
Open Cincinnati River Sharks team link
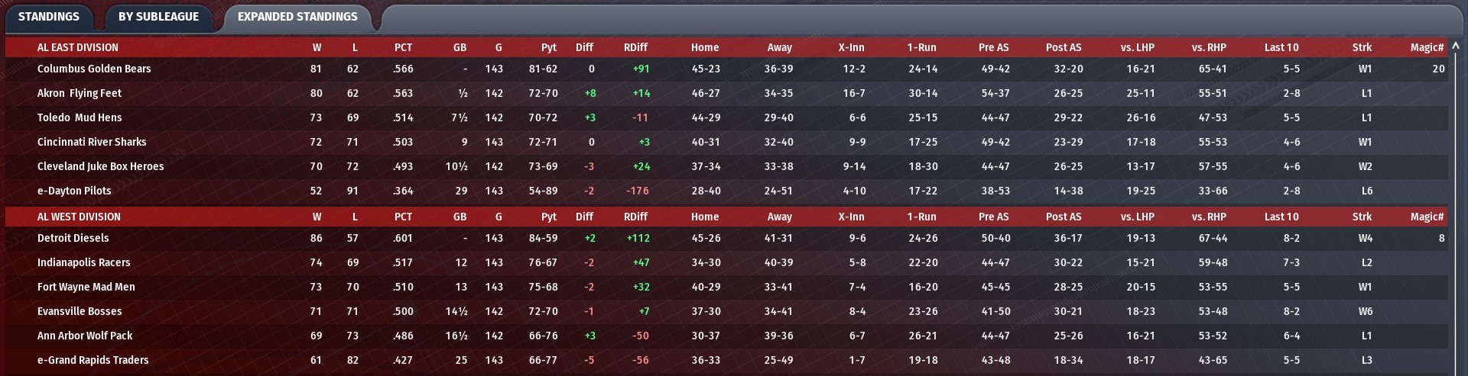point(92,142)
